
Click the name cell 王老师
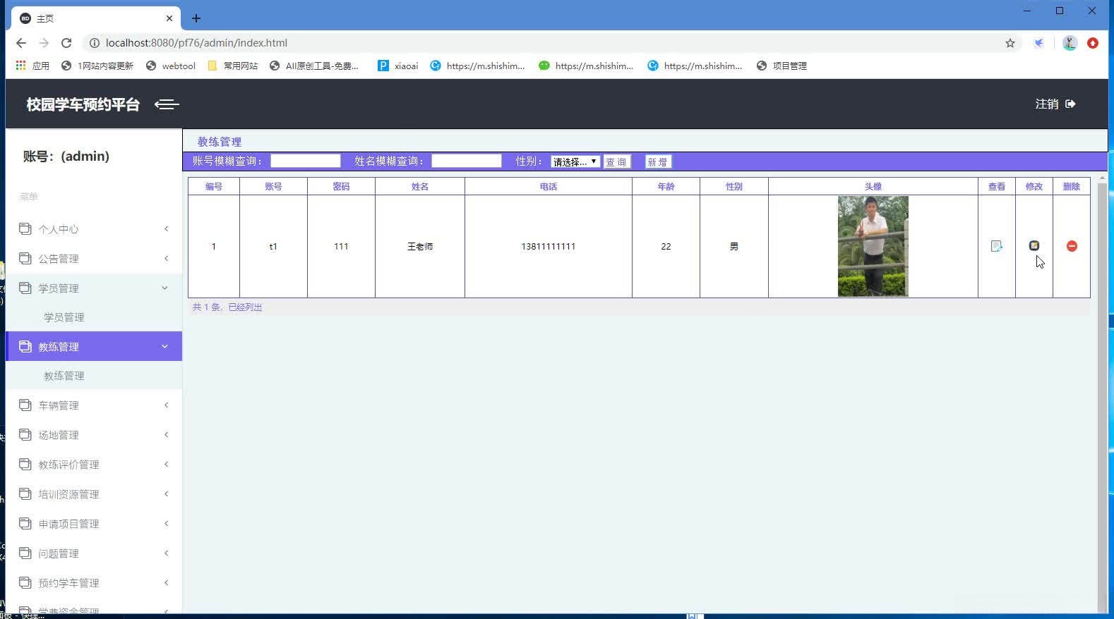tap(420, 246)
